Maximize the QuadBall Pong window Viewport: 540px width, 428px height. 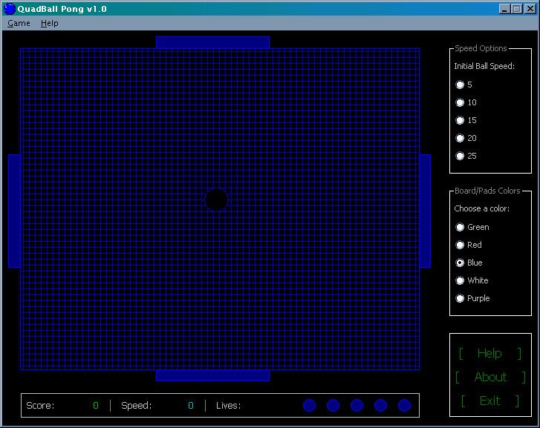[x=517, y=9]
